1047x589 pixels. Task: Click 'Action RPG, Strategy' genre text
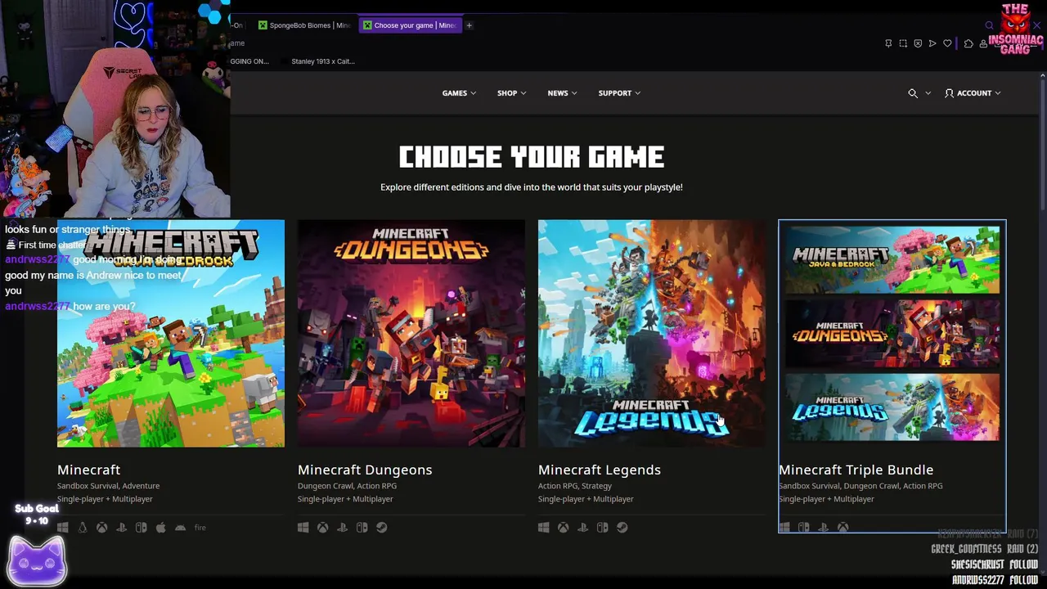coord(575,486)
